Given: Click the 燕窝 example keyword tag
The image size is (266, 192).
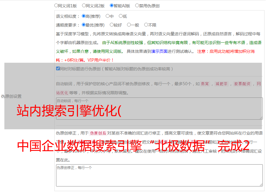Looking at the screenshot, I should [x=205, y=84].
